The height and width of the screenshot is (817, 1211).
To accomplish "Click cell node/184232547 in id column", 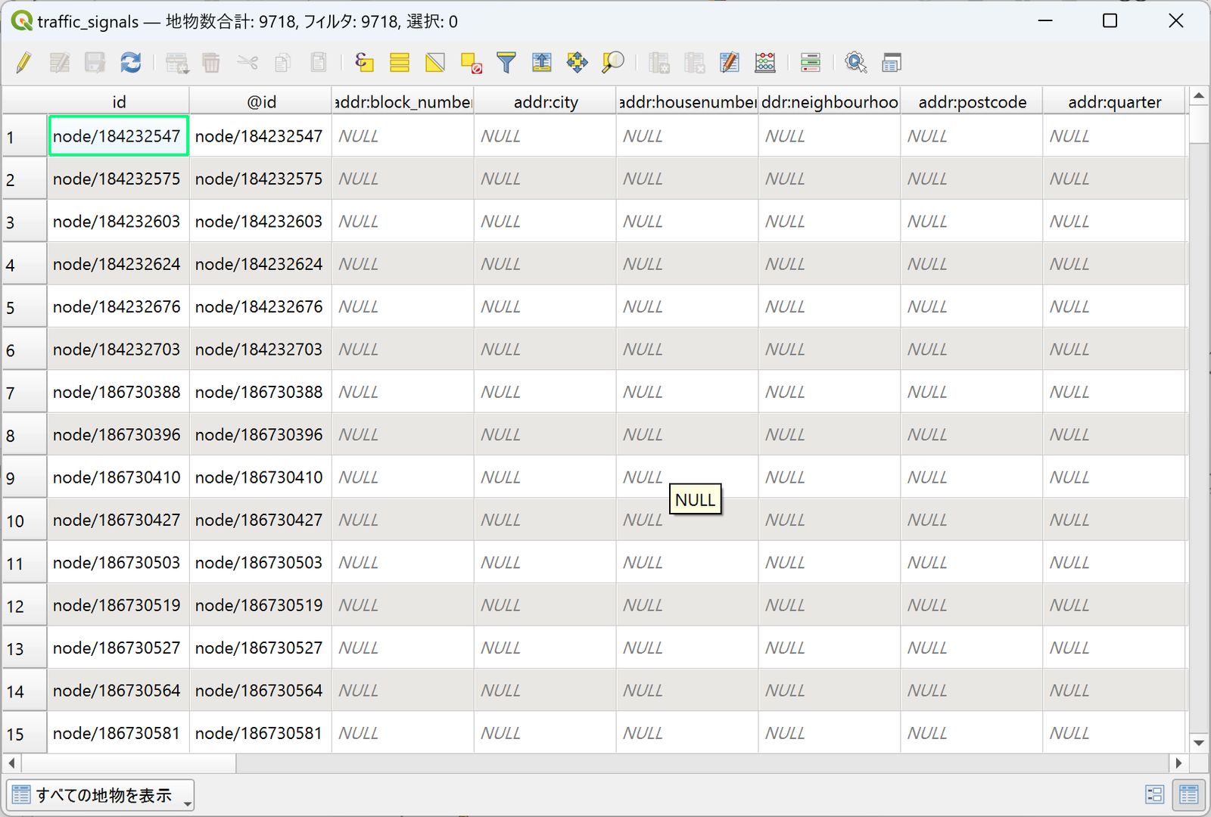I will click(x=118, y=136).
